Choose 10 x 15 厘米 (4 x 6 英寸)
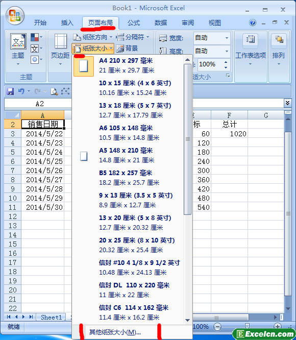Viewport: 296px width, 340px height. point(128,88)
